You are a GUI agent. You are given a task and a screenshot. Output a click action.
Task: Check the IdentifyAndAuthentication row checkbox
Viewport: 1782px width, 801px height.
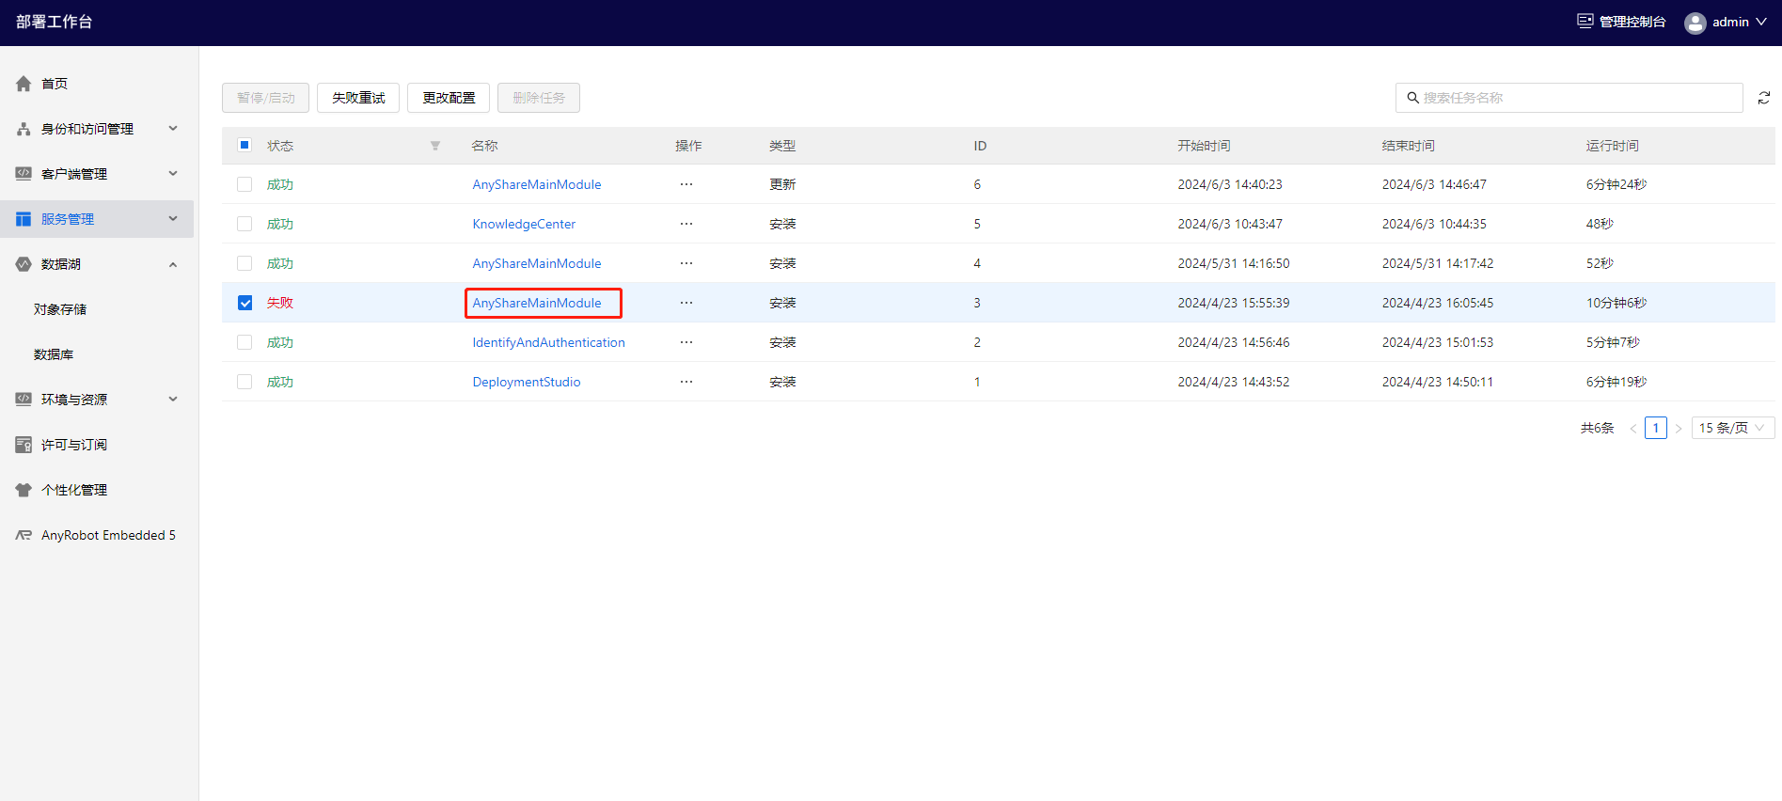click(x=244, y=342)
